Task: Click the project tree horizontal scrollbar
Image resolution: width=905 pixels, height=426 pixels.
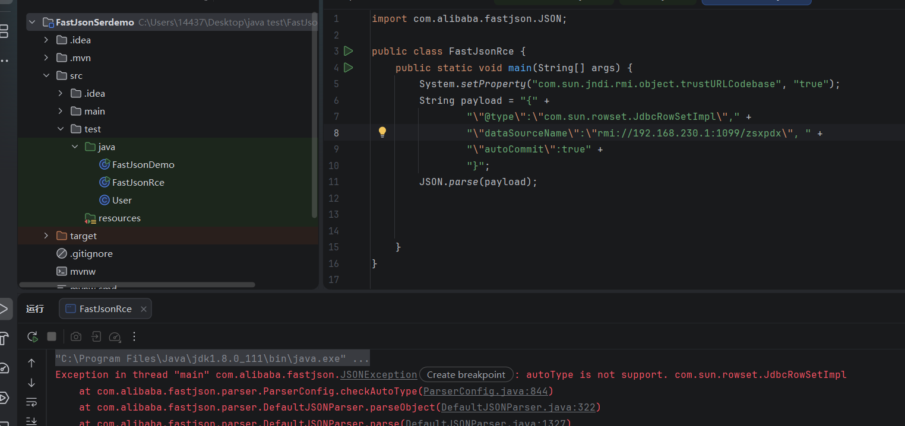Action: tap(137, 285)
